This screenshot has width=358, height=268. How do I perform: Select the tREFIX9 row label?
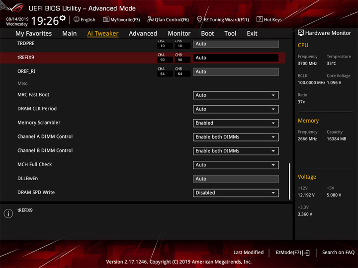pos(26,58)
